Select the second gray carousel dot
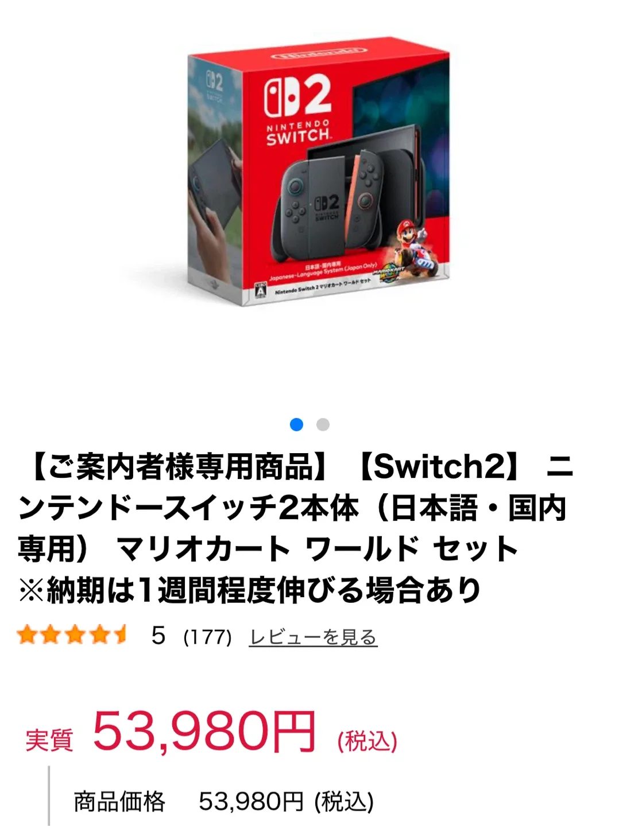The width and height of the screenshot is (619, 826). point(323,424)
